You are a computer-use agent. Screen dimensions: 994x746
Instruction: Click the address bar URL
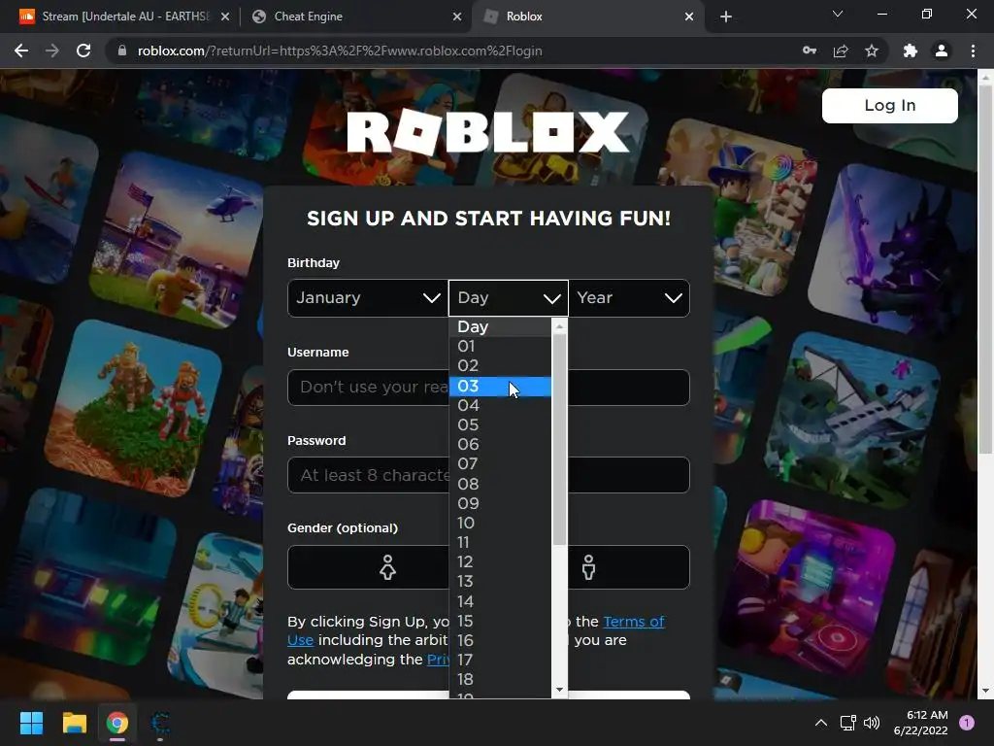pos(340,51)
